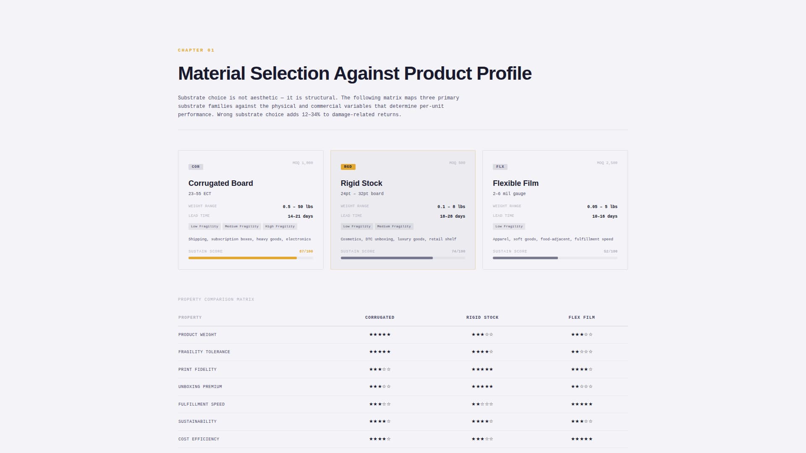This screenshot has height=453, width=806.
Task: Click the Print Fidelity stars under Rigid Stock
Action: click(x=483, y=369)
